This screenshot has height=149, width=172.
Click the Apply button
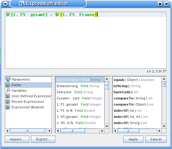[x=133, y=139]
